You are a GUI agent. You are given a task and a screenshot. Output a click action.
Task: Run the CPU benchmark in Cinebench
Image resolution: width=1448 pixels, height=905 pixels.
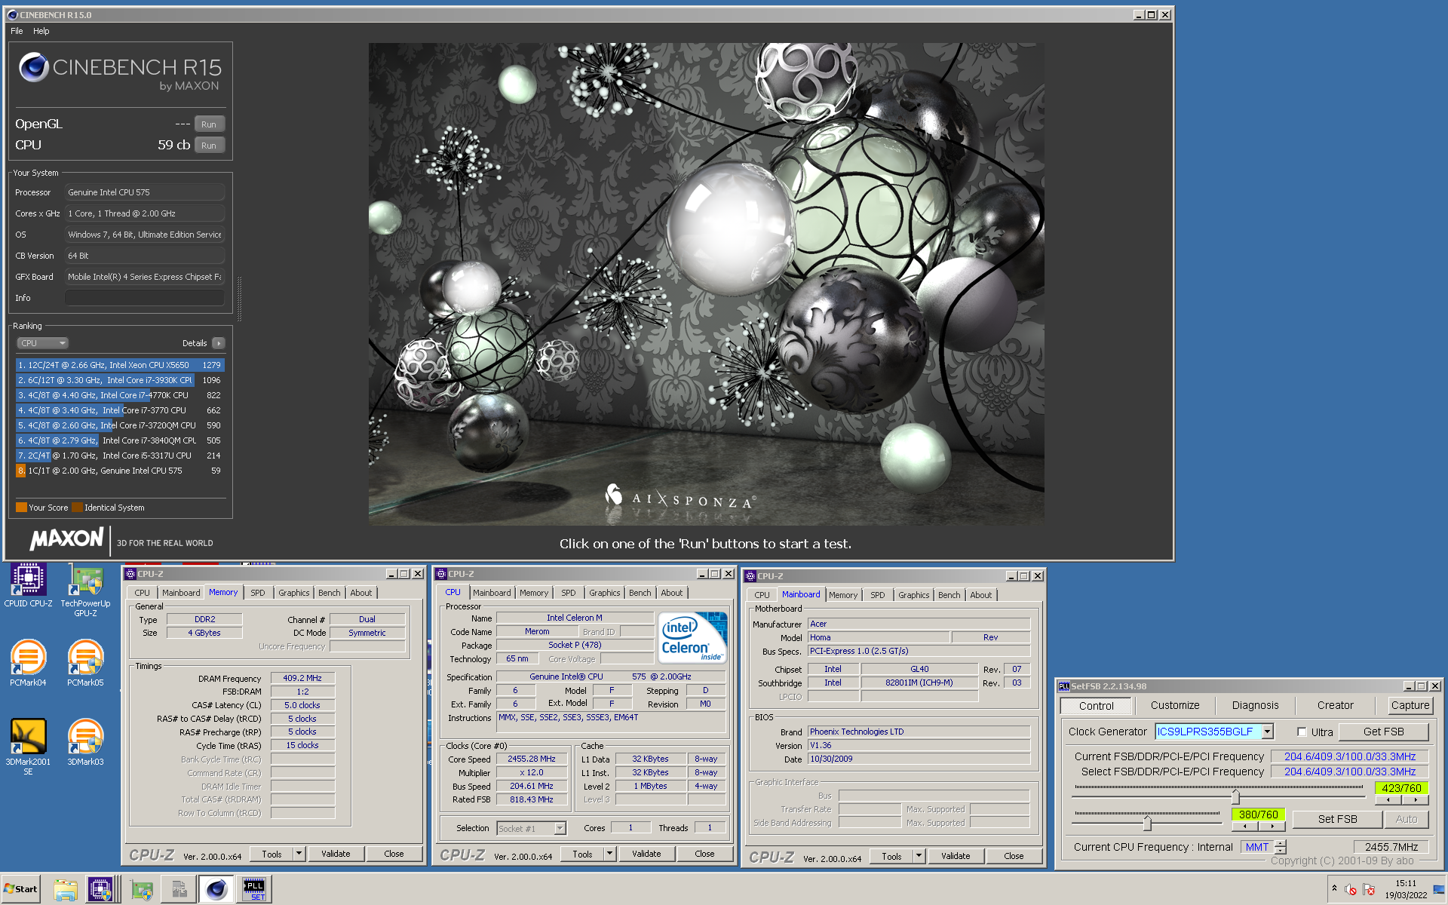pos(210,146)
